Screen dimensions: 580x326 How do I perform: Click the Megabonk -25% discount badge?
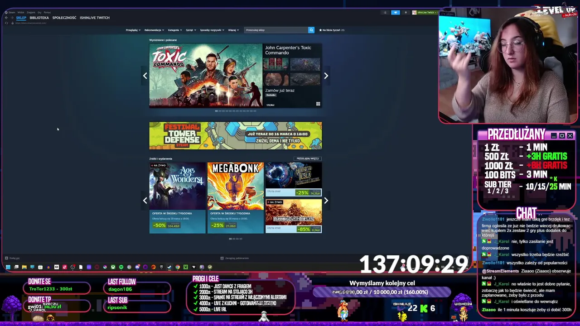217,225
